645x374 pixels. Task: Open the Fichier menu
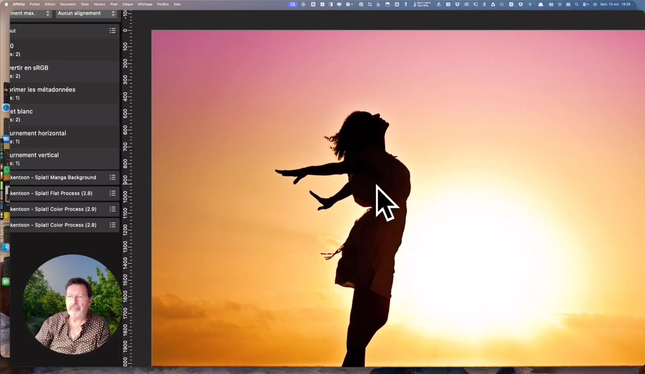pos(35,4)
